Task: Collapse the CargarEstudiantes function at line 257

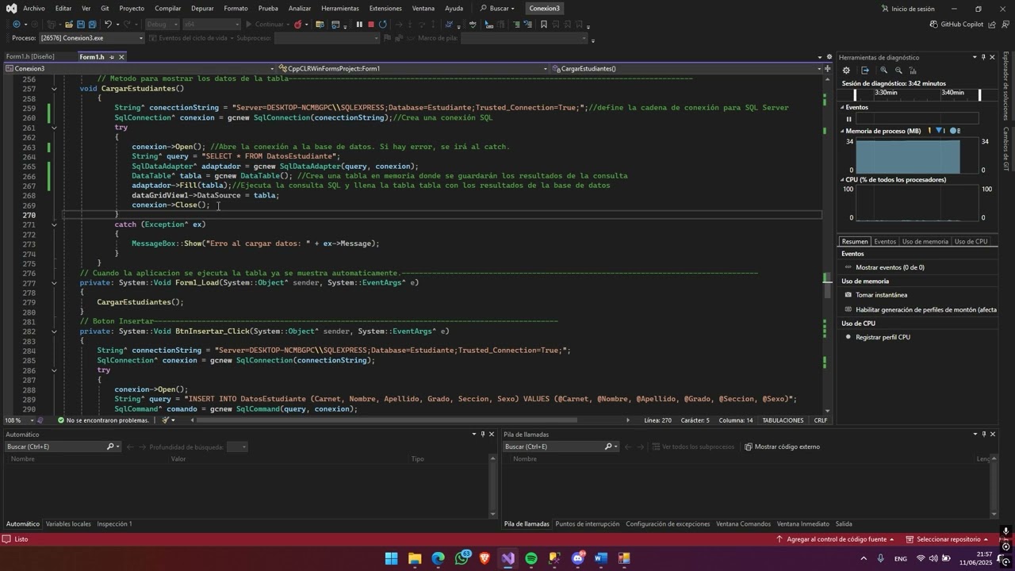Action: click(54, 89)
